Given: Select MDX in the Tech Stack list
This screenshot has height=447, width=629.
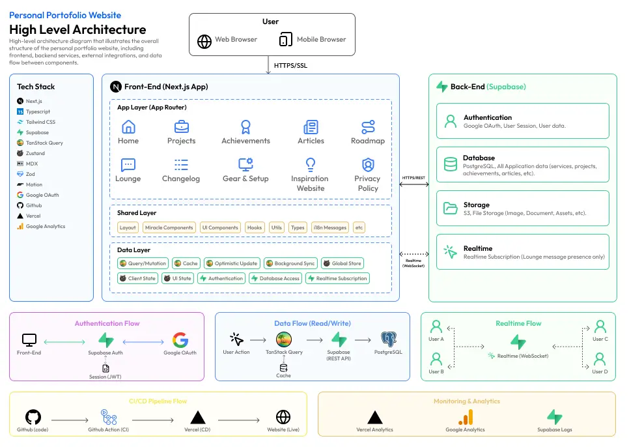Looking at the screenshot, I should [x=27, y=164].
